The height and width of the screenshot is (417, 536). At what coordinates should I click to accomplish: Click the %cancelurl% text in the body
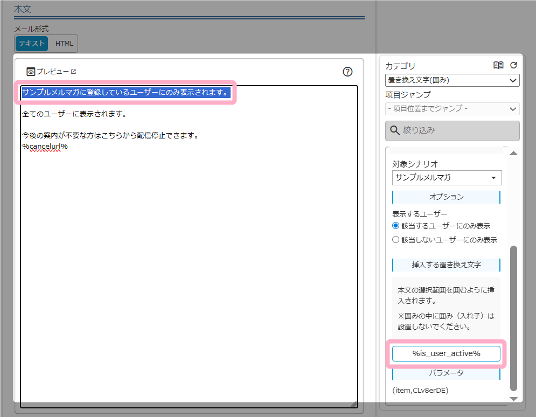(45, 146)
